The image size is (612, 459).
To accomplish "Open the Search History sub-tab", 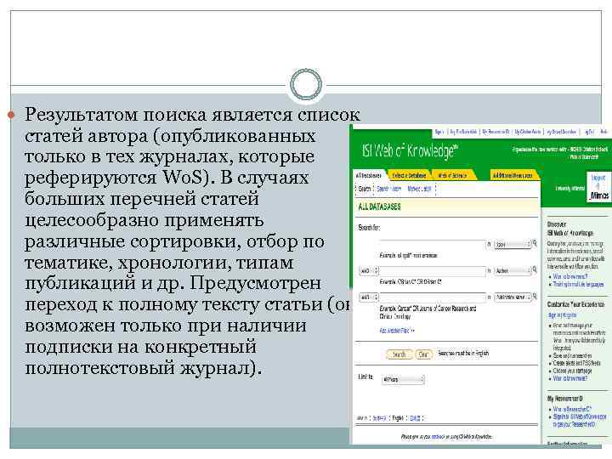I will click(389, 189).
